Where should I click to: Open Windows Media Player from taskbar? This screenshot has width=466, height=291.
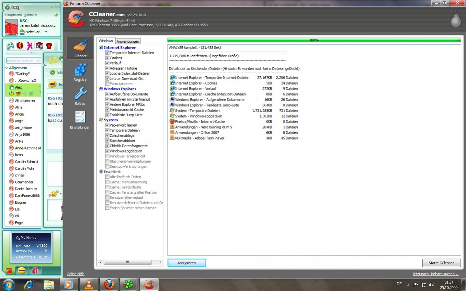[68, 285]
